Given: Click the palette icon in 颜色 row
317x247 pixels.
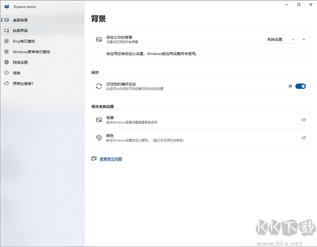Looking at the screenshot, I should pyautogui.click(x=99, y=138).
